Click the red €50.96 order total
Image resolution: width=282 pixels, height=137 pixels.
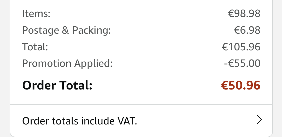pyautogui.click(x=241, y=85)
